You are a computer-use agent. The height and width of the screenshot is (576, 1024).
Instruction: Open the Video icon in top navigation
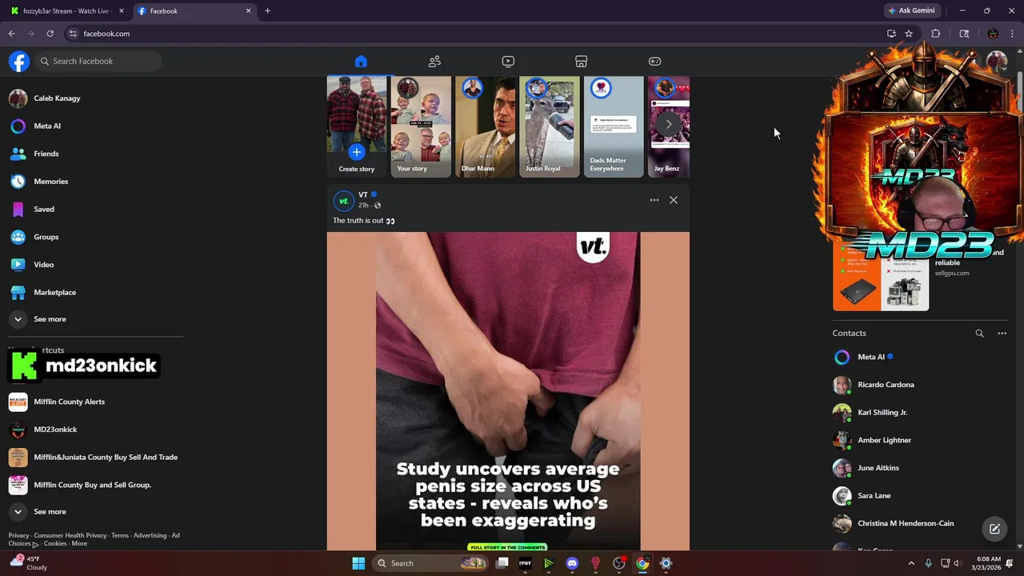click(508, 62)
